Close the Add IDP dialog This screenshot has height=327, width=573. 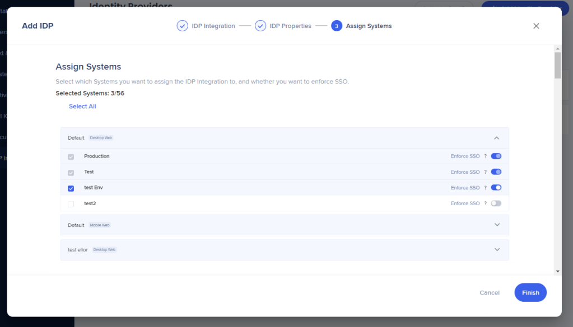tap(536, 26)
